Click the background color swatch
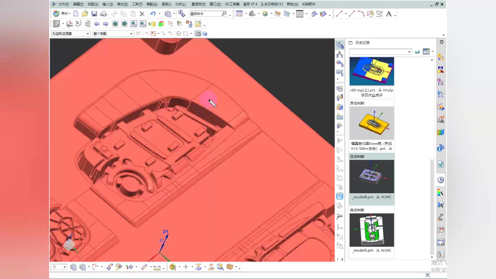 pyautogui.click(x=300, y=14)
